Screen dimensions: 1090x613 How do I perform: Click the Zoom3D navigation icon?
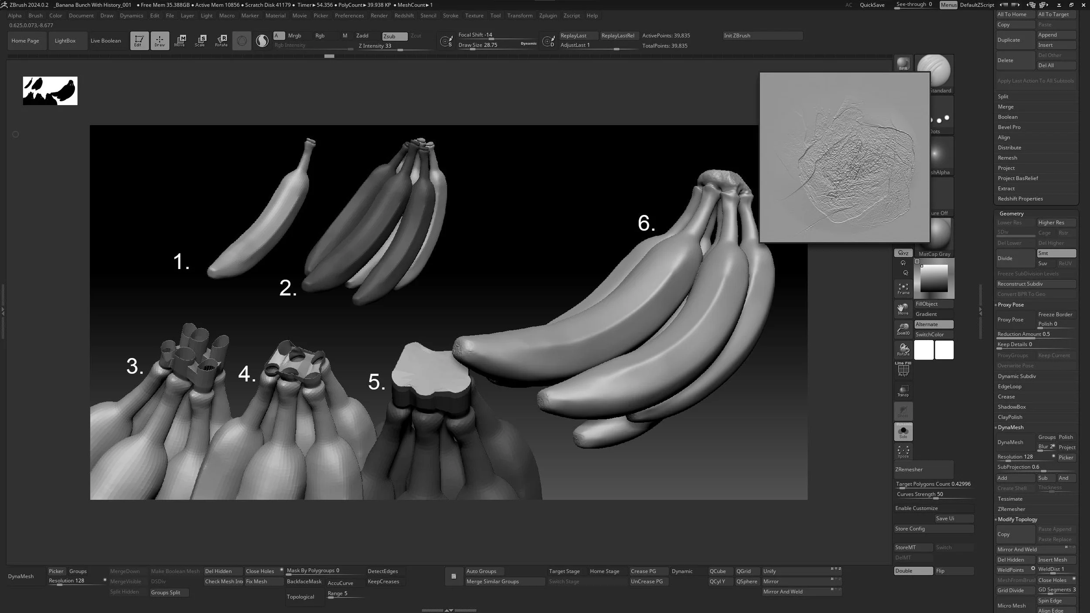click(903, 329)
